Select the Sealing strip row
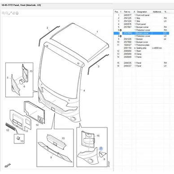The height and width of the screenshot is (174, 174). click(x=142, y=48)
